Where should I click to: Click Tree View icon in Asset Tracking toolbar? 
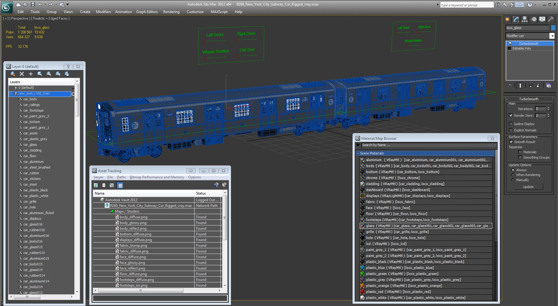[112, 185]
